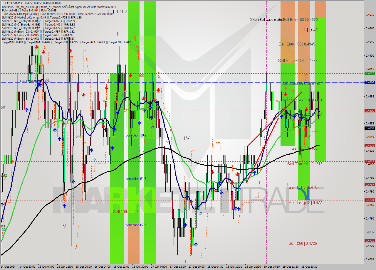This screenshot has height=270, width=376.
Task: Click the '18 Oct 20:30' time axis label
Action: tap(253, 267)
